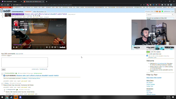This screenshot has width=176, height=99.
Task: Filter by IRL Drama flair
Action: click(149, 82)
